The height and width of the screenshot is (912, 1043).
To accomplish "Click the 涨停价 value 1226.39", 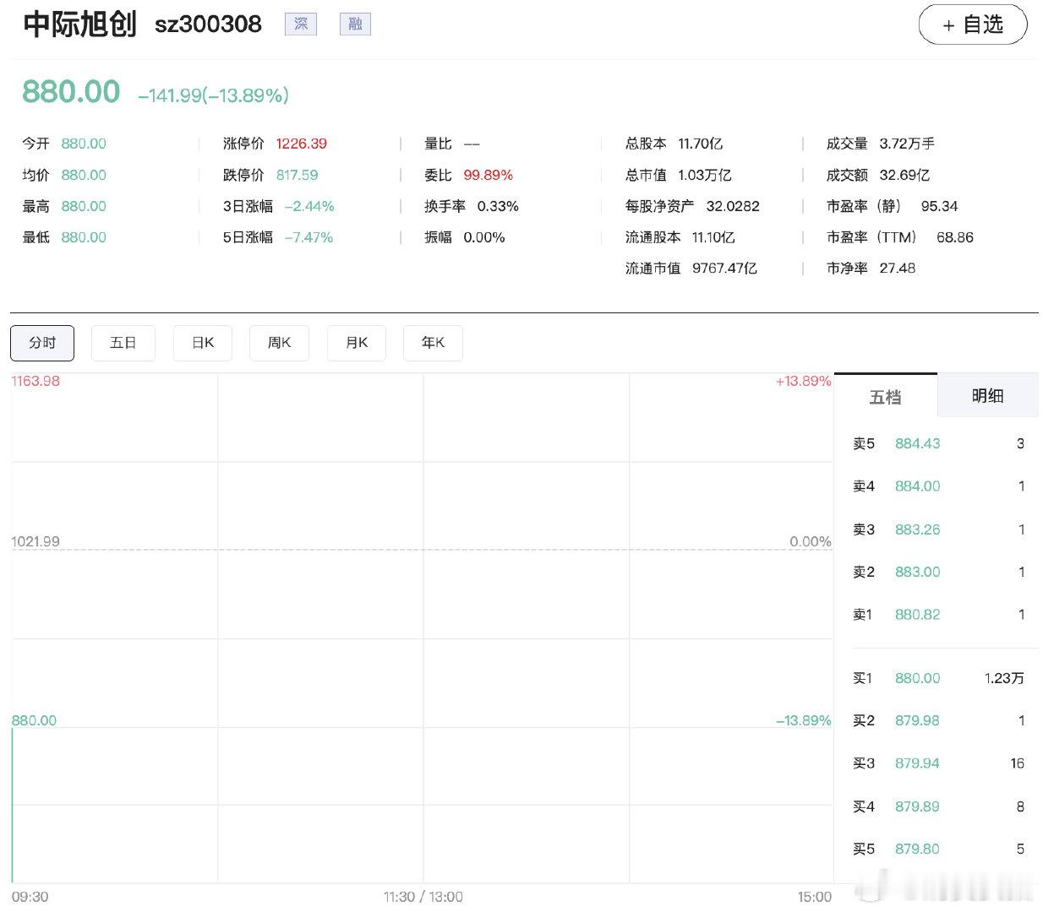I will (x=302, y=144).
